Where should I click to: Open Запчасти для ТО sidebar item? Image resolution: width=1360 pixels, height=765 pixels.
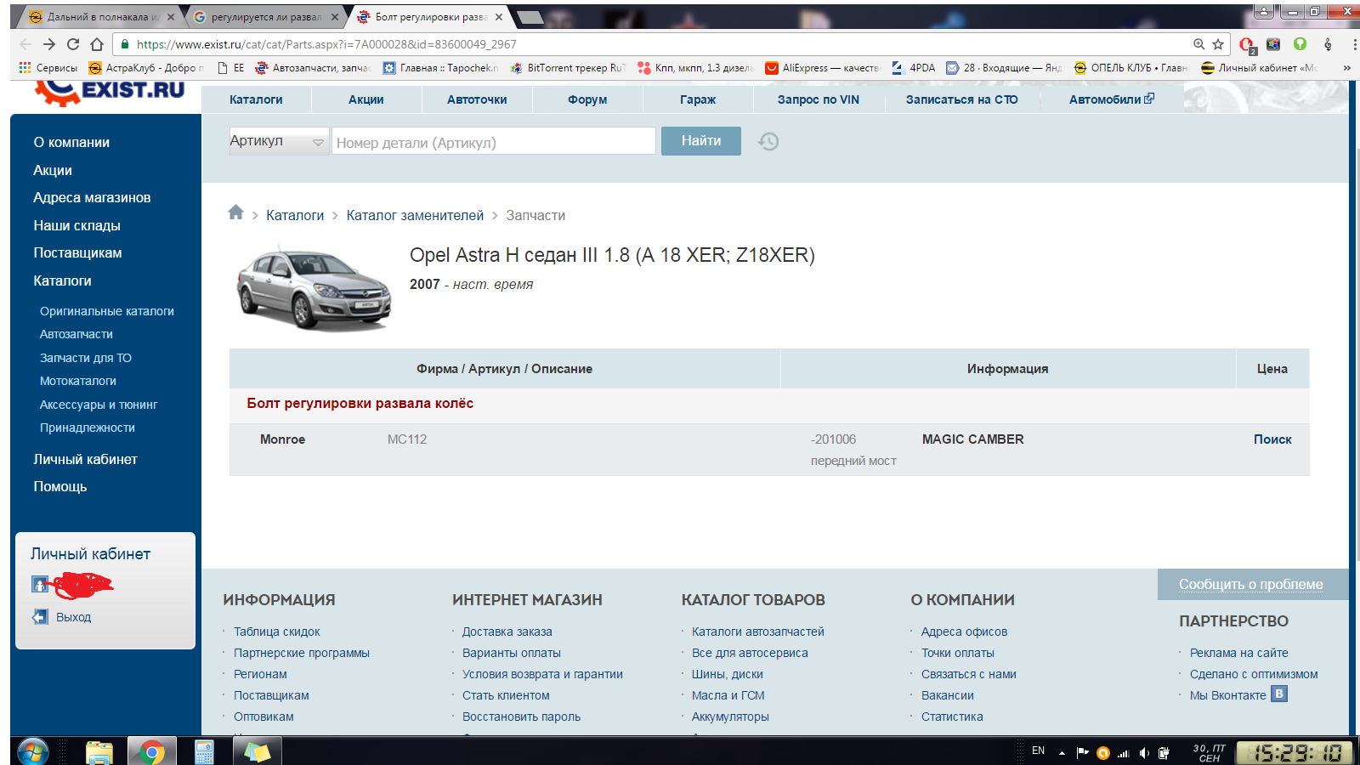[x=86, y=358]
